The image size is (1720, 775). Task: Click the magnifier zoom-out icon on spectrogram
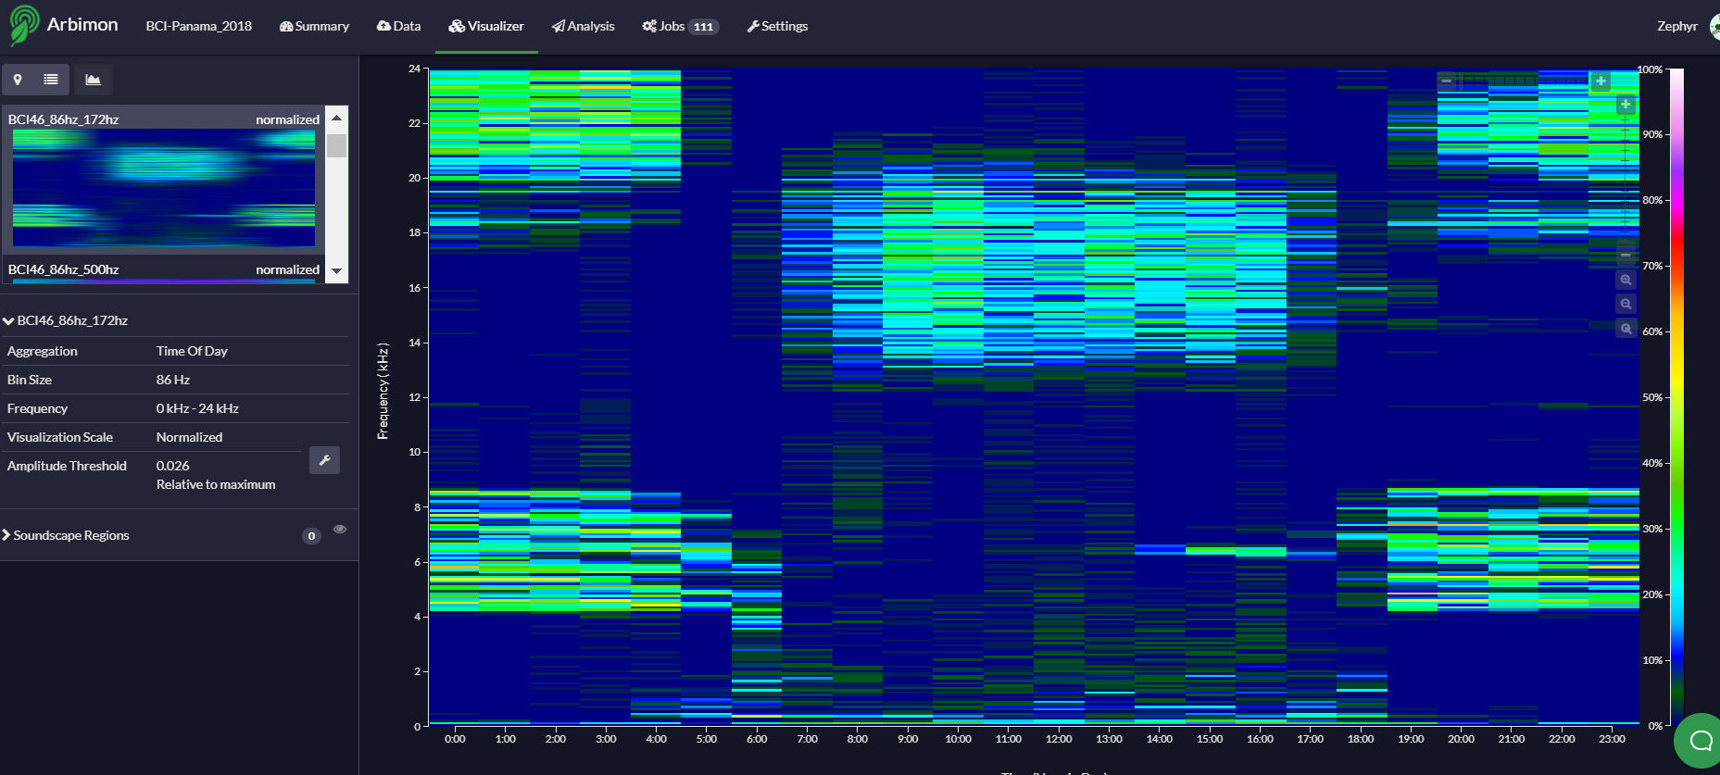tap(1626, 304)
